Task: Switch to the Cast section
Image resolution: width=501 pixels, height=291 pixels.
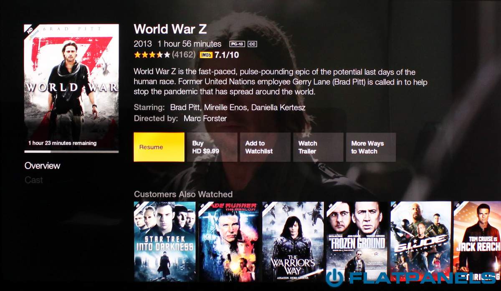Action: click(33, 180)
